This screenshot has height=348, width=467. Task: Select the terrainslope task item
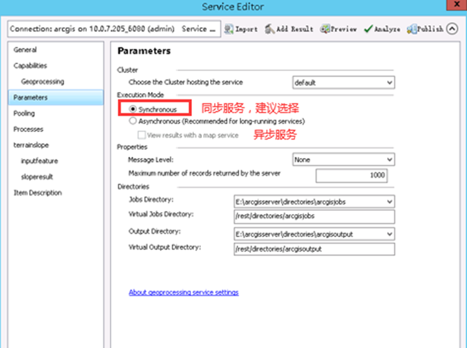31,145
